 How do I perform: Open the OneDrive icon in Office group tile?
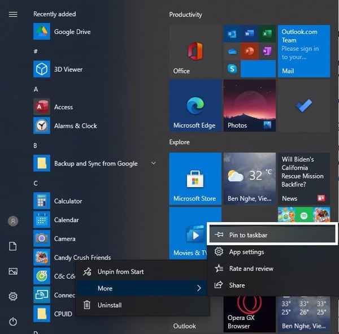tap(232, 51)
